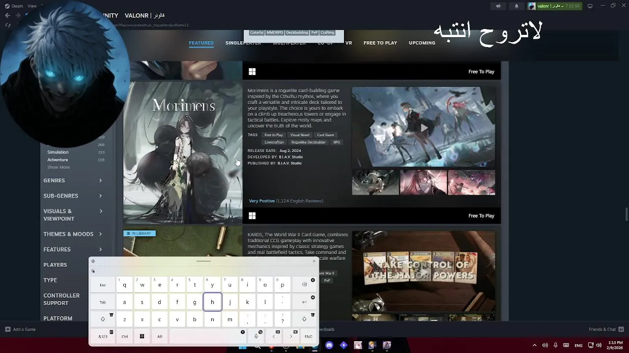Click Add a Game

click(20, 329)
